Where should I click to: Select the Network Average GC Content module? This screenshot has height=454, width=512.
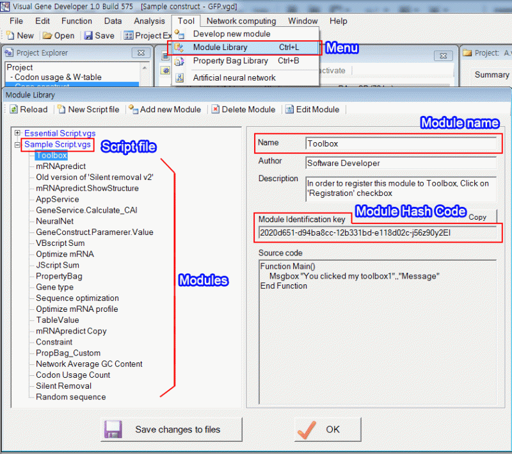click(89, 364)
